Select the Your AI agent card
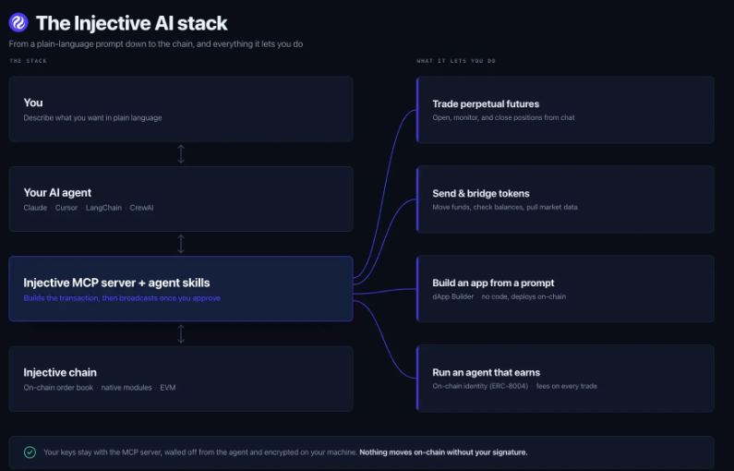The width and height of the screenshot is (734, 471). [181, 199]
